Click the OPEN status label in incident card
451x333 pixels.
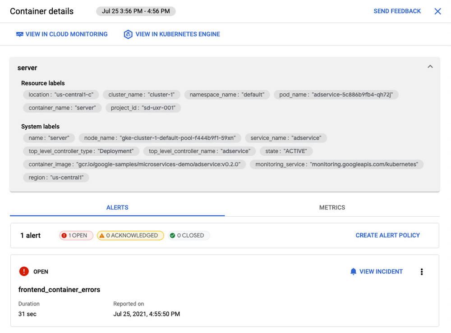[x=41, y=272]
